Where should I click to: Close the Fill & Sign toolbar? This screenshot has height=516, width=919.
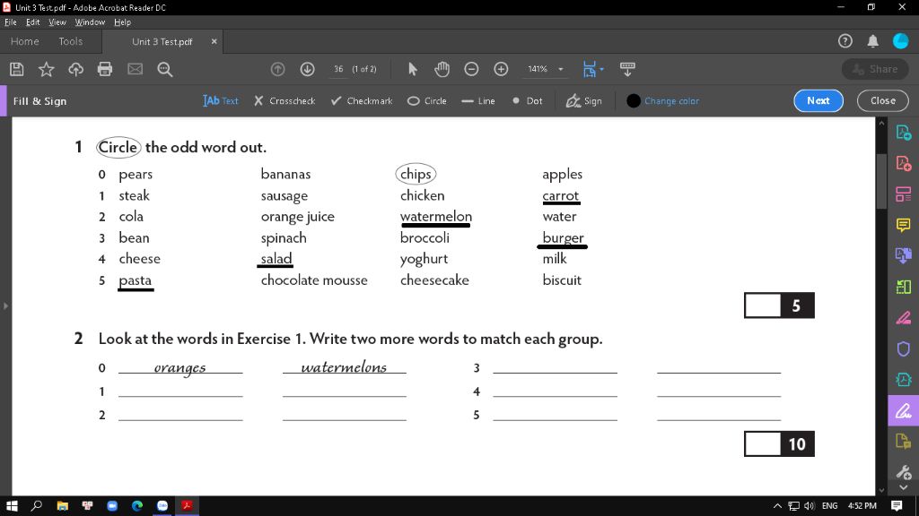(x=883, y=100)
